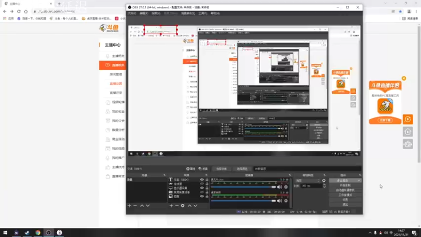Open the Tools menu in OBS

(x=203, y=14)
